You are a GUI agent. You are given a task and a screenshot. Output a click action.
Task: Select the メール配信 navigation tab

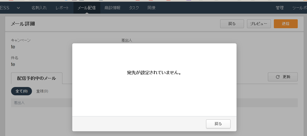click(x=87, y=8)
